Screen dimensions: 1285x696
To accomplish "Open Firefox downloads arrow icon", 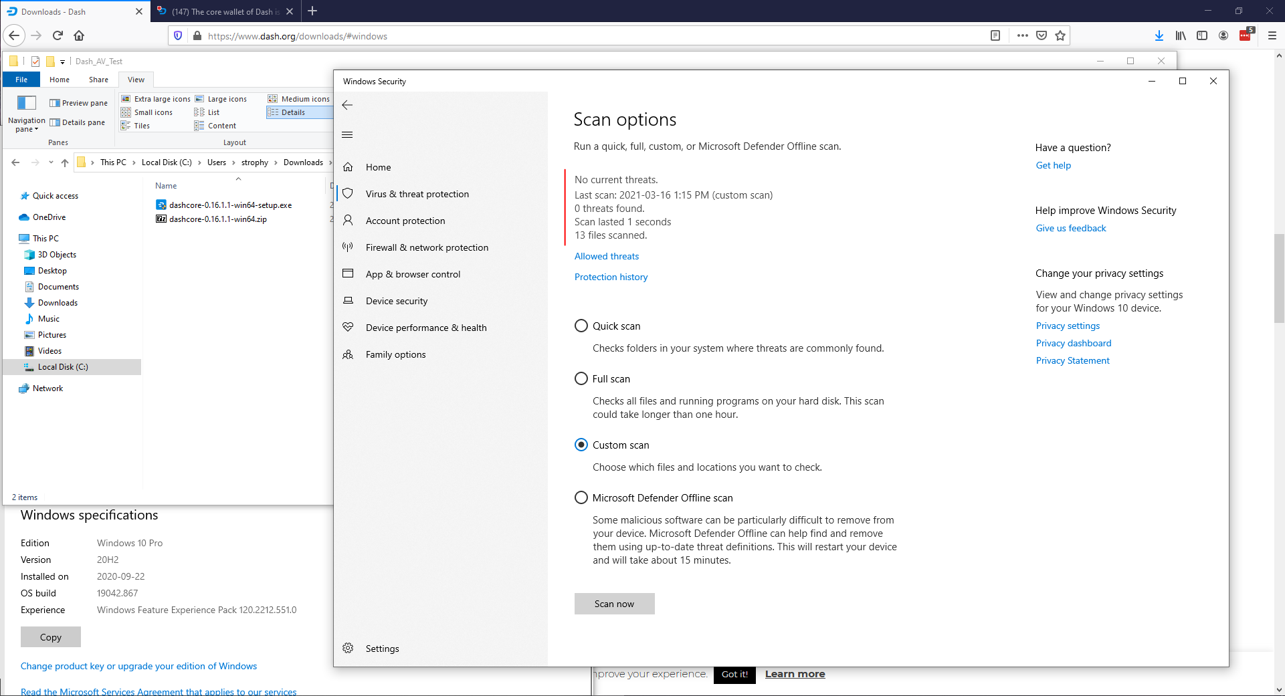I will click(1159, 35).
